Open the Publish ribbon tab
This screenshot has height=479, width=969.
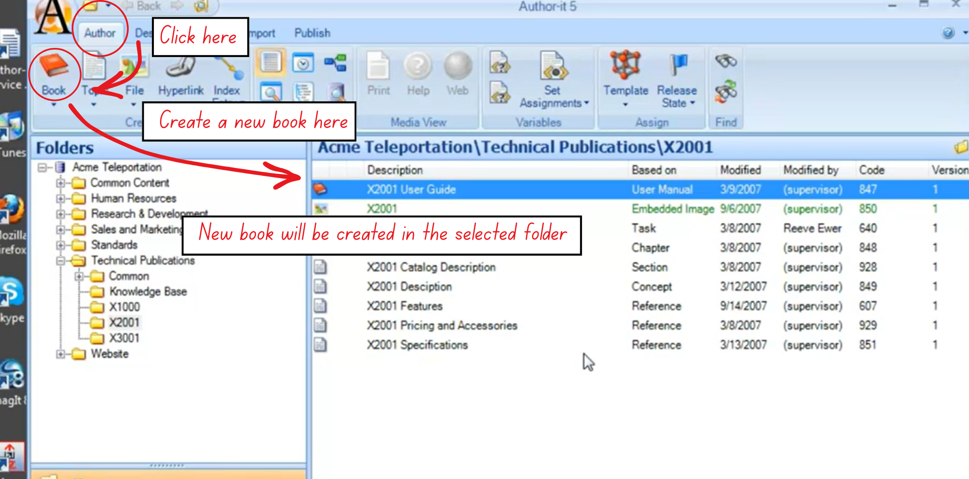point(312,33)
